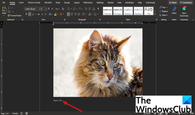Open the References tab
Screen dimensions: 195x115
88,2
